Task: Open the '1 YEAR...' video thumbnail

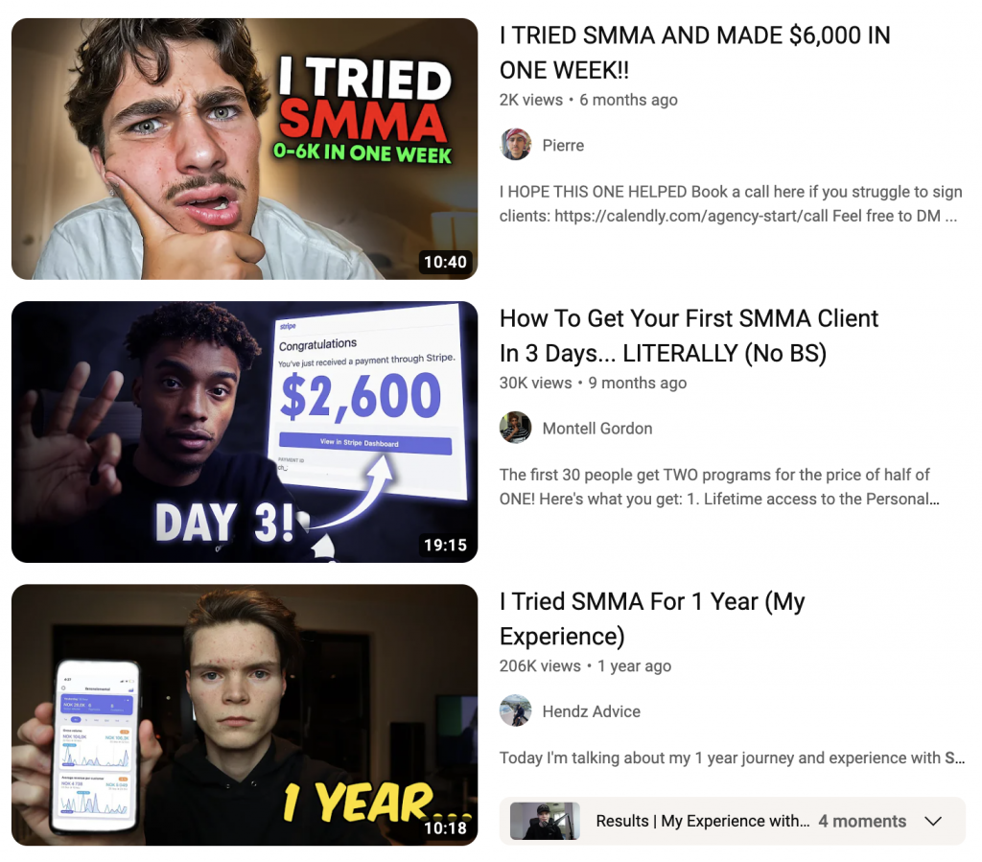Action: pyautogui.click(x=245, y=714)
